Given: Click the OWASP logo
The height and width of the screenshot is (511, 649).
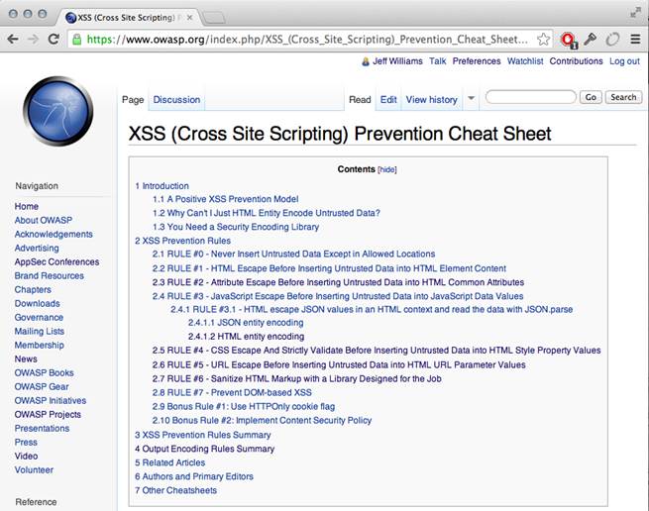Looking at the screenshot, I should point(56,113).
